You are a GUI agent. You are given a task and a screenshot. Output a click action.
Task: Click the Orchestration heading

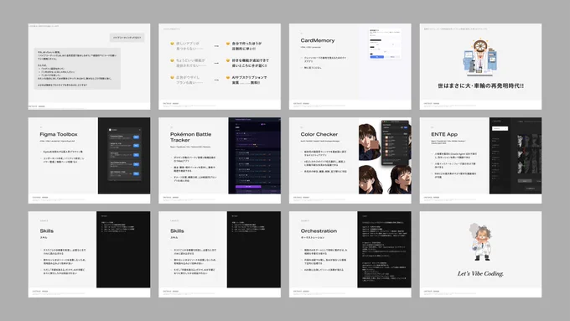319,230
